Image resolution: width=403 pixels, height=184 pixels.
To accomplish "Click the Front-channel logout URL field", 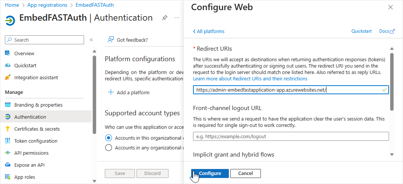I will point(291,136).
